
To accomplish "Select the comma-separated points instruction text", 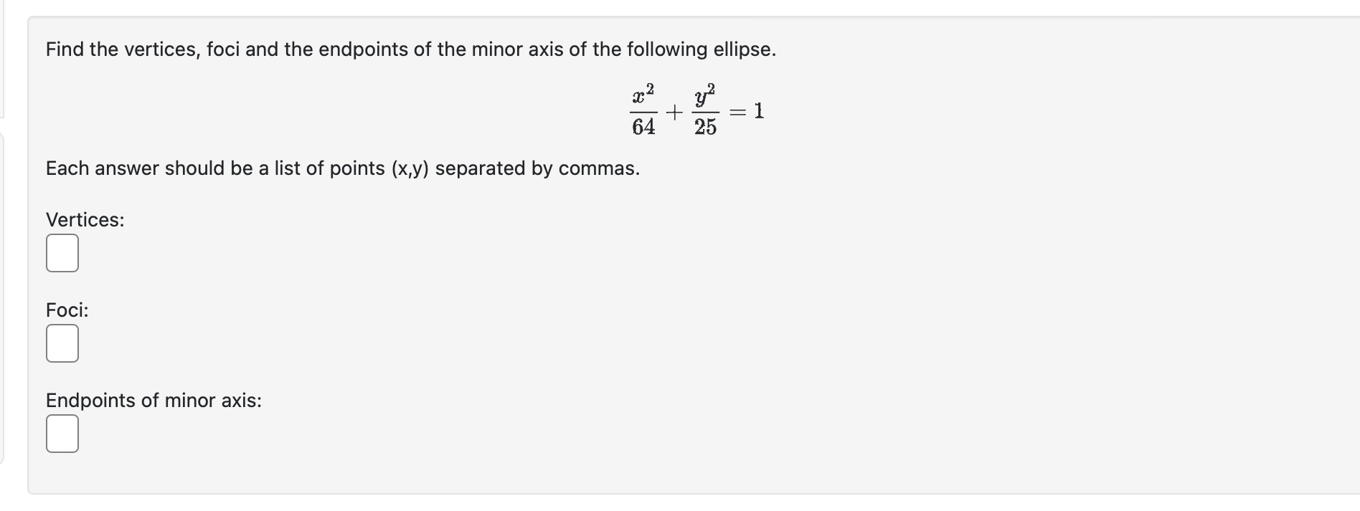I will 342,168.
